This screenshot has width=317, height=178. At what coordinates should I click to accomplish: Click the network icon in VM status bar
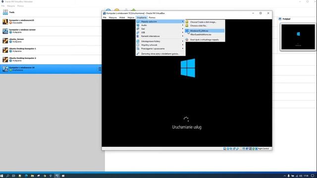coord(234,149)
